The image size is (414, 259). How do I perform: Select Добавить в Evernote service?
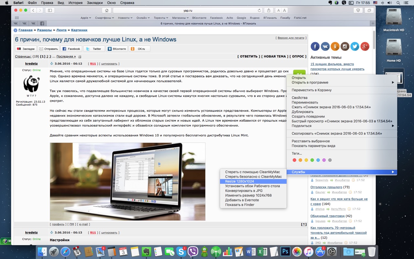coord(253,200)
